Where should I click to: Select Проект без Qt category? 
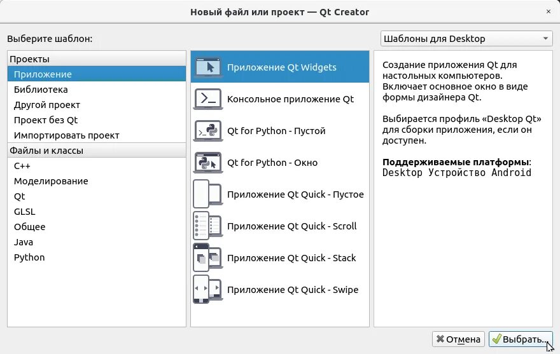tap(97, 120)
